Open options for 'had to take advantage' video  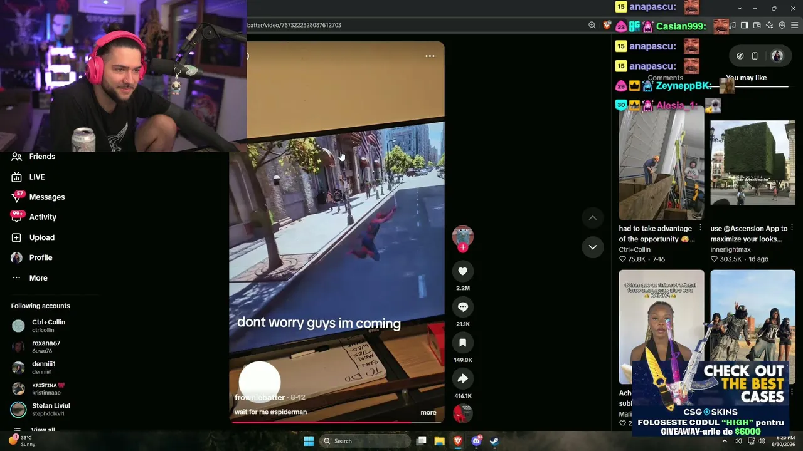(701, 228)
